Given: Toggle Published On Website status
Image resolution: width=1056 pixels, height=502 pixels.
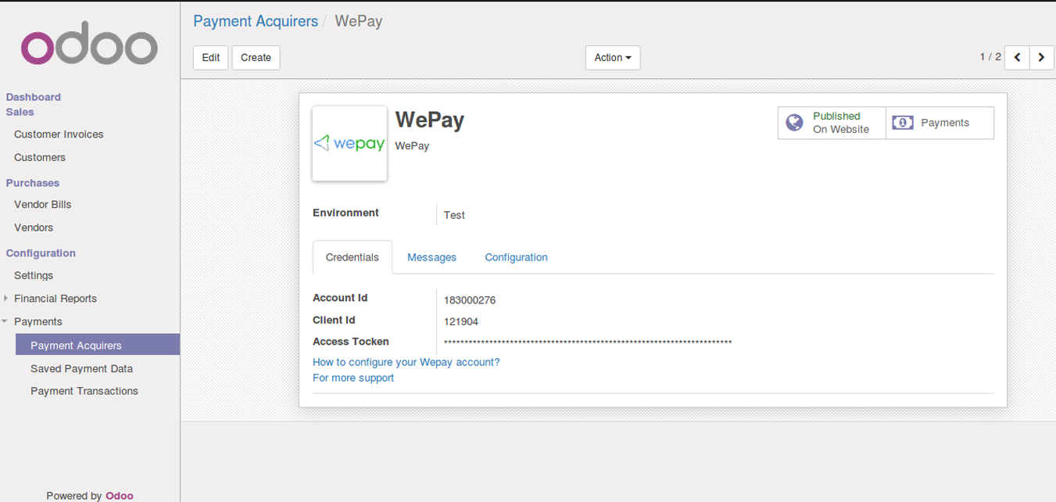Looking at the screenshot, I should coord(832,123).
